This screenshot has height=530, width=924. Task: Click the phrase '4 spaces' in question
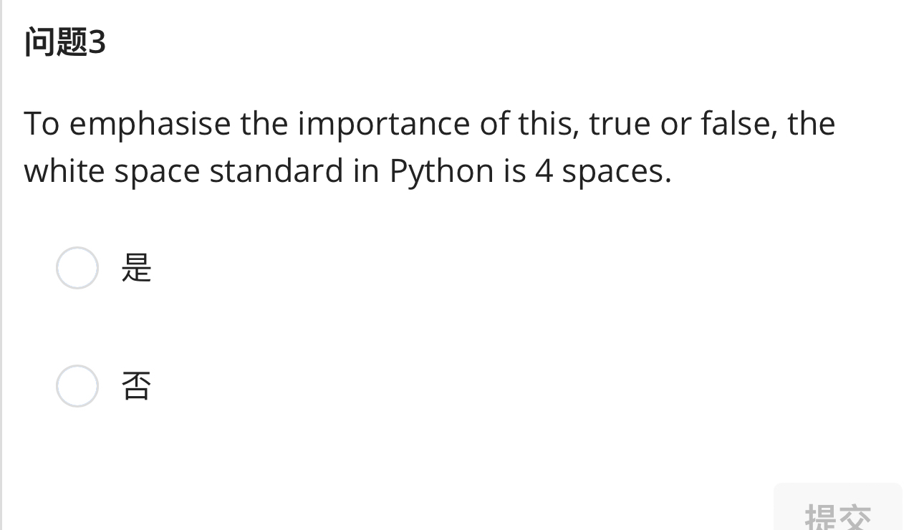tap(600, 170)
